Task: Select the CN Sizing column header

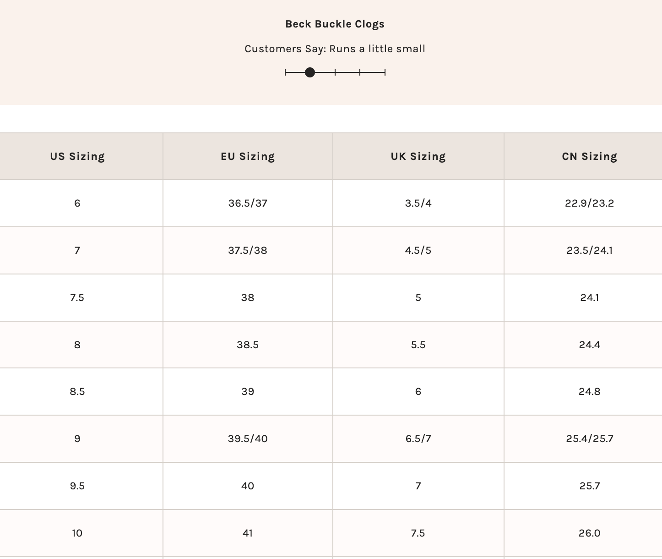Action: [589, 157]
